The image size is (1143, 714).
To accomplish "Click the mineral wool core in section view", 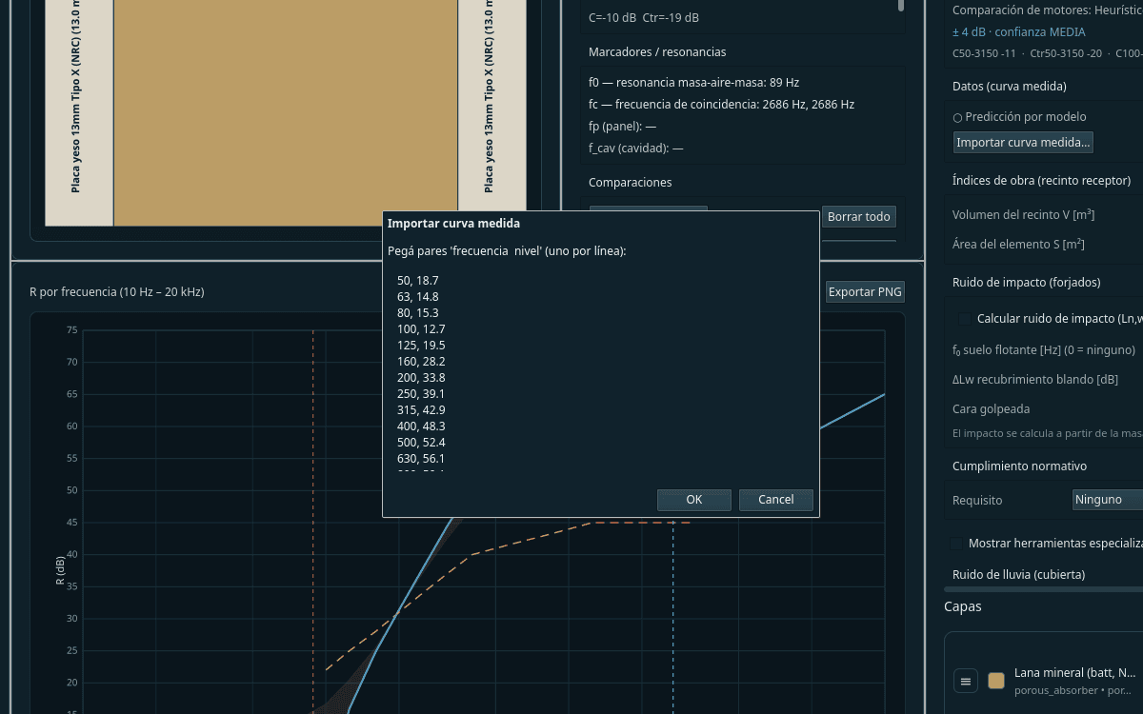I will (286, 113).
